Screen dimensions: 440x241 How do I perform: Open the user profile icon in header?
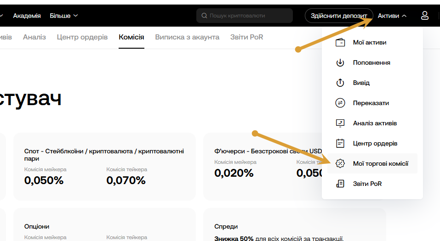pyautogui.click(x=425, y=16)
